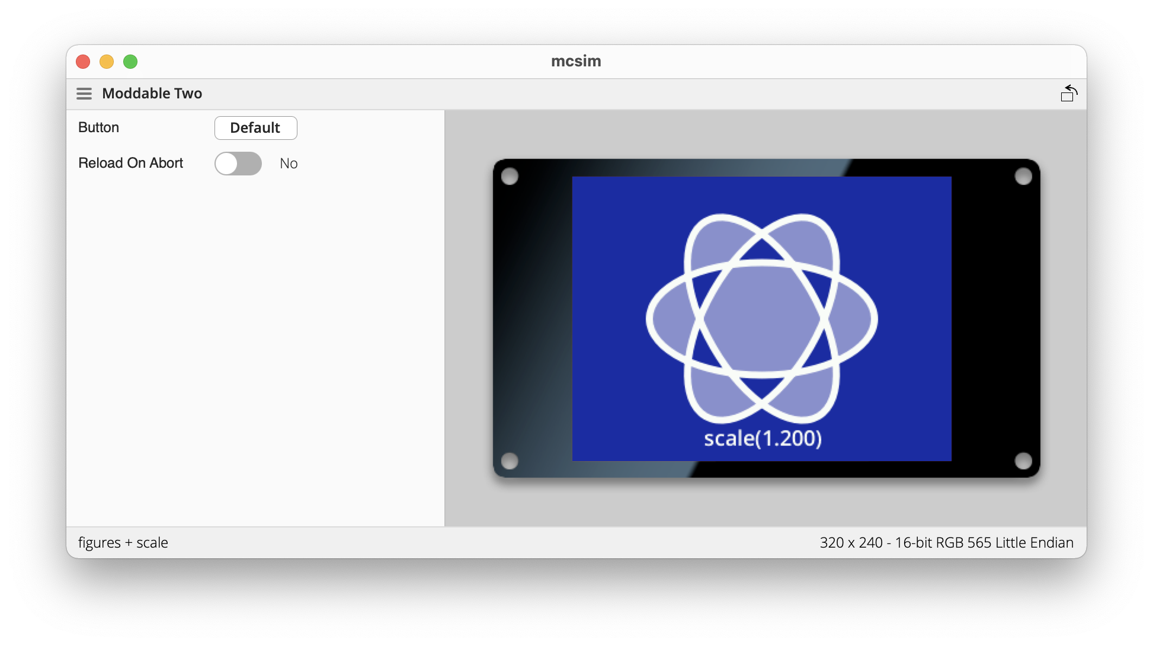The height and width of the screenshot is (646, 1153).
Task: Click the 'mcsim' window title
Action: click(576, 61)
